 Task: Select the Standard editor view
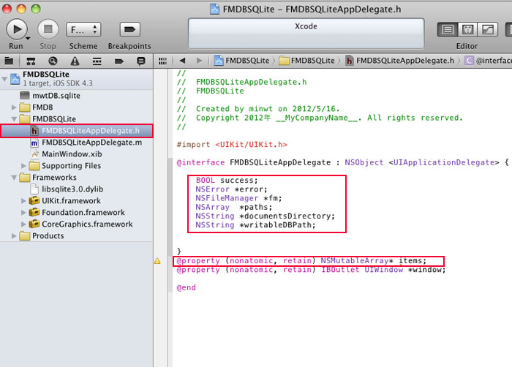[448, 30]
